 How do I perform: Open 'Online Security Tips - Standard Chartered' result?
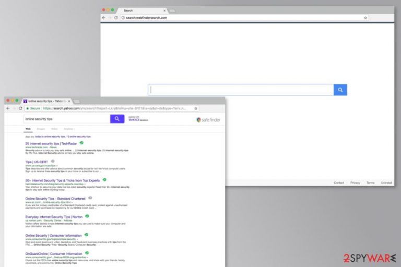coord(55,199)
